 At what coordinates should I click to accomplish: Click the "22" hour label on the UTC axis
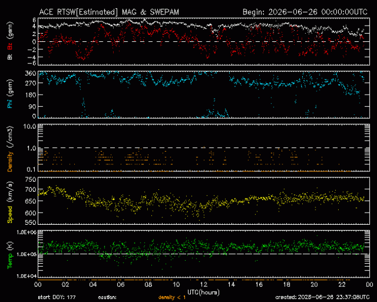pos(342,285)
